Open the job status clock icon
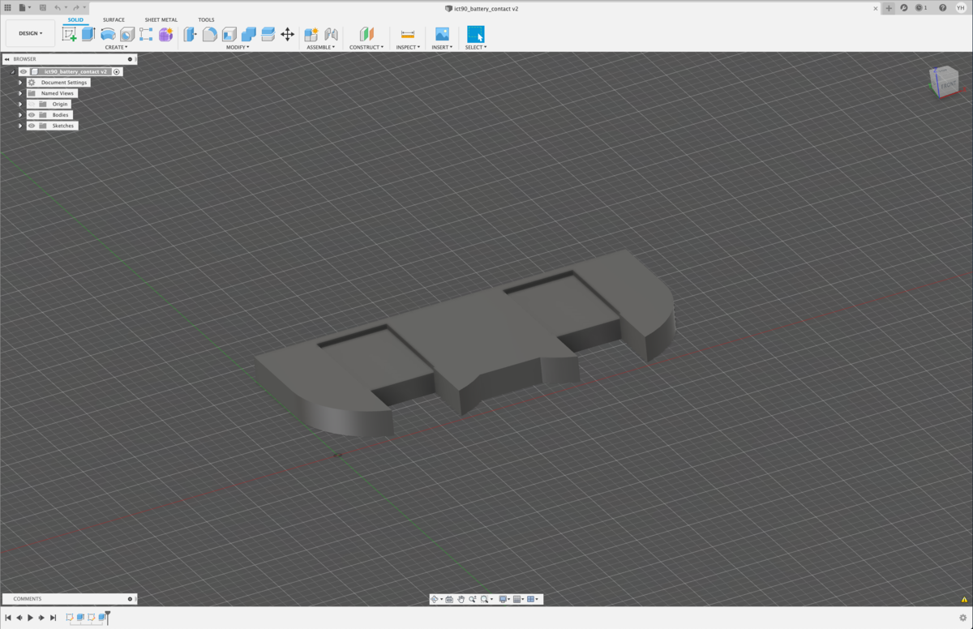The image size is (973, 629). [x=920, y=8]
